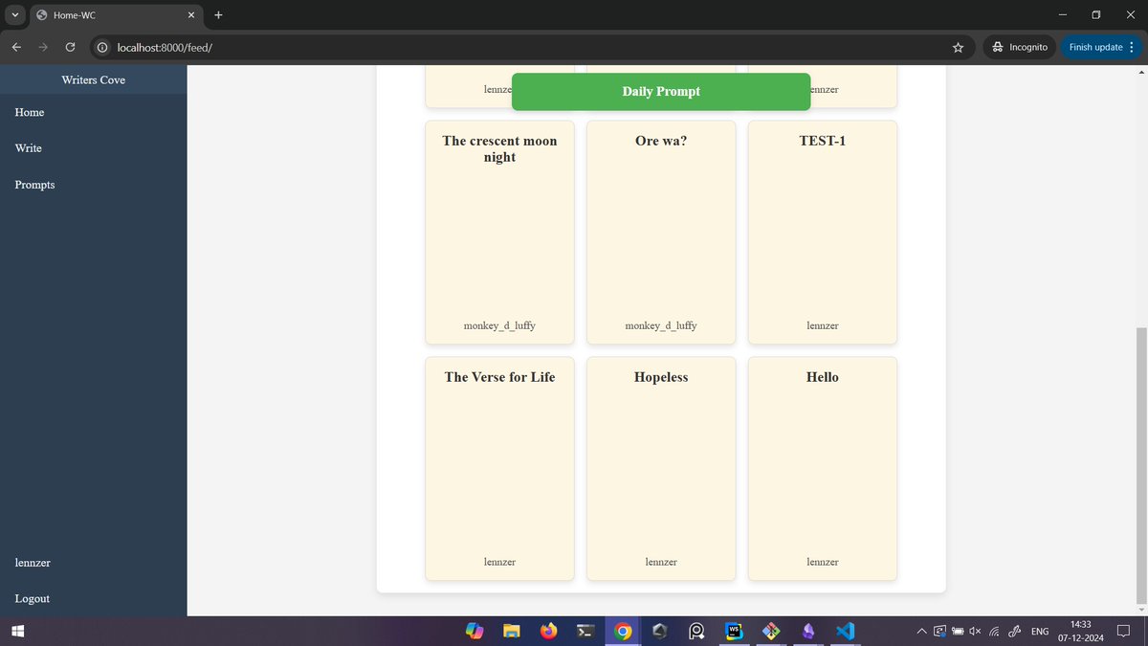
Task: Open the terminal icon in taskbar
Action: tap(585, 632)
